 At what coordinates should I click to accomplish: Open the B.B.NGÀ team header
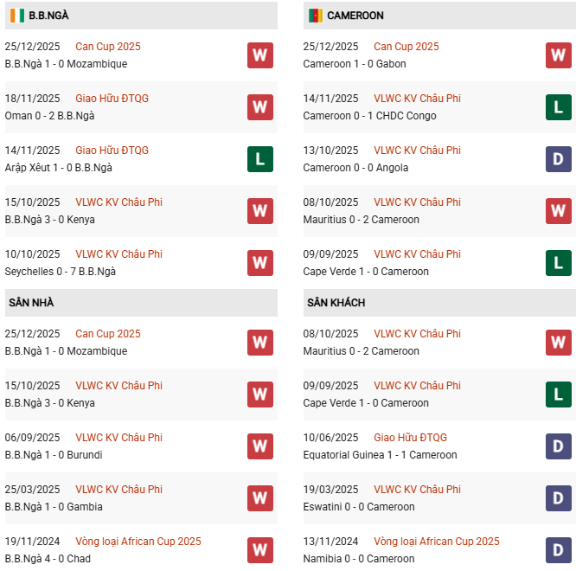pyautogui.click(x=48, y=16)
